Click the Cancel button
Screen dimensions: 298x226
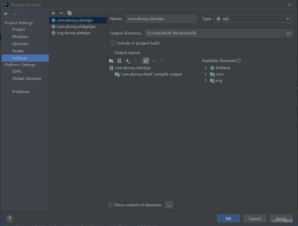(255, 218)
